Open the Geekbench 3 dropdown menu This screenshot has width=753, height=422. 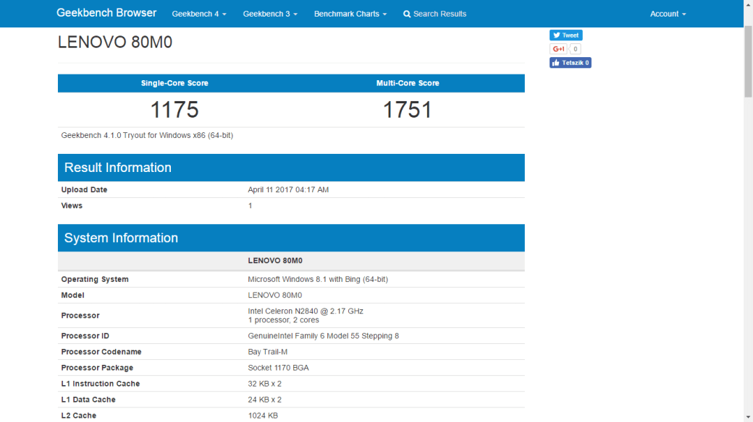coord(270,13)
